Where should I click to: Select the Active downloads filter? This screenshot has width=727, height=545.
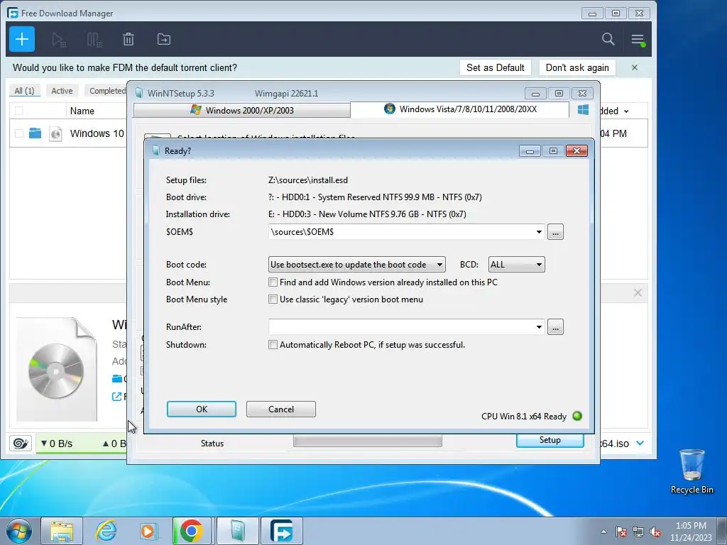point(62,91)
